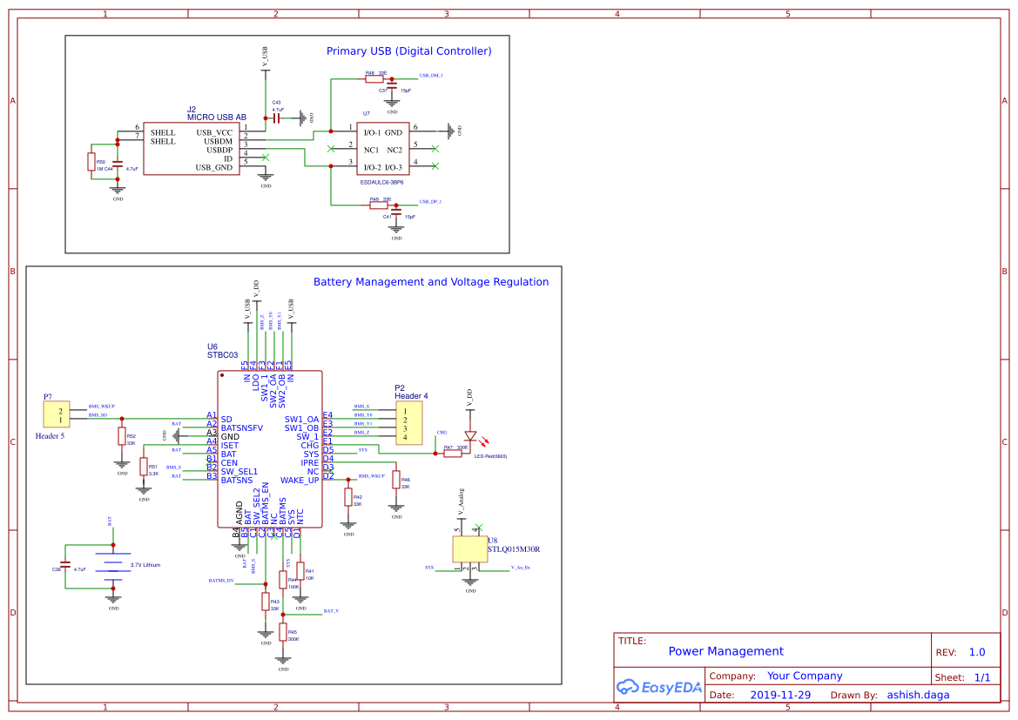Click the "Battery Management and Voltage Regulation" heading

point(431,282)
